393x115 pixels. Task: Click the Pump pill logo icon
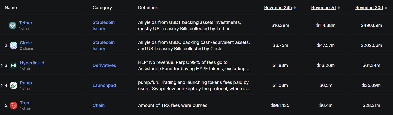point(14,85)
